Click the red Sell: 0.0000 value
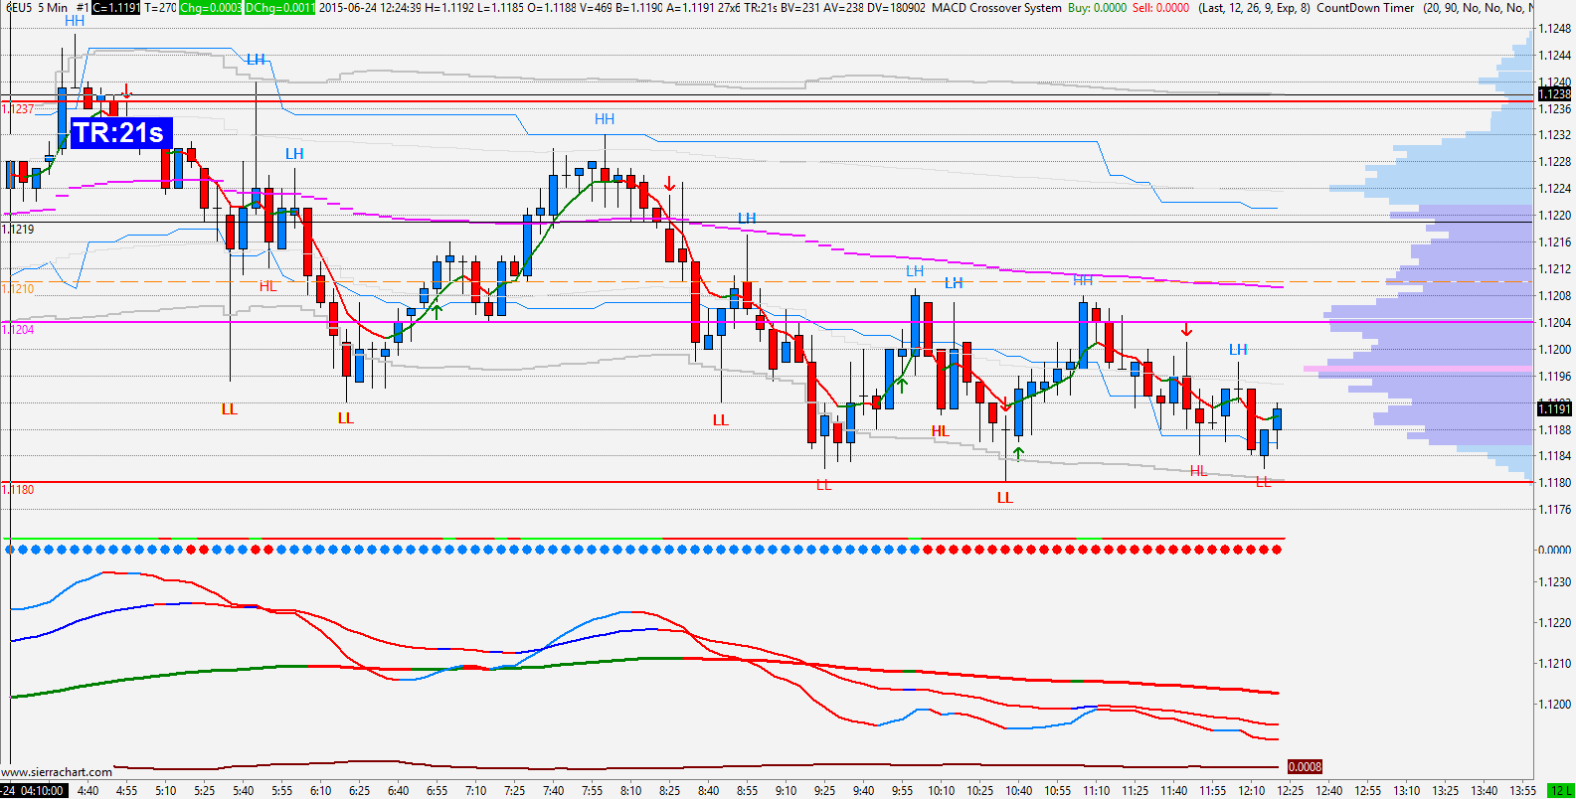The image size is (1576, 799). coord(1161,7)
